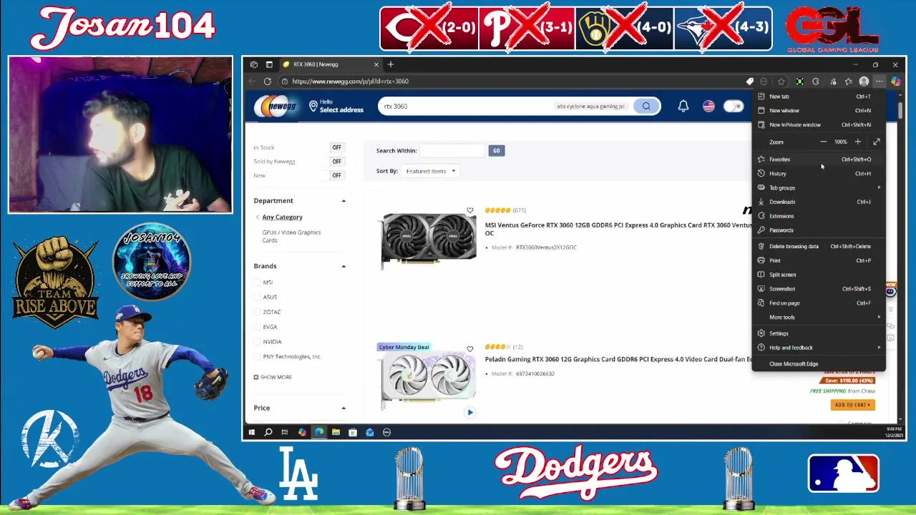Click the Any Category link
The height and width of the screenshot is (515, 916).
point(282,217)
